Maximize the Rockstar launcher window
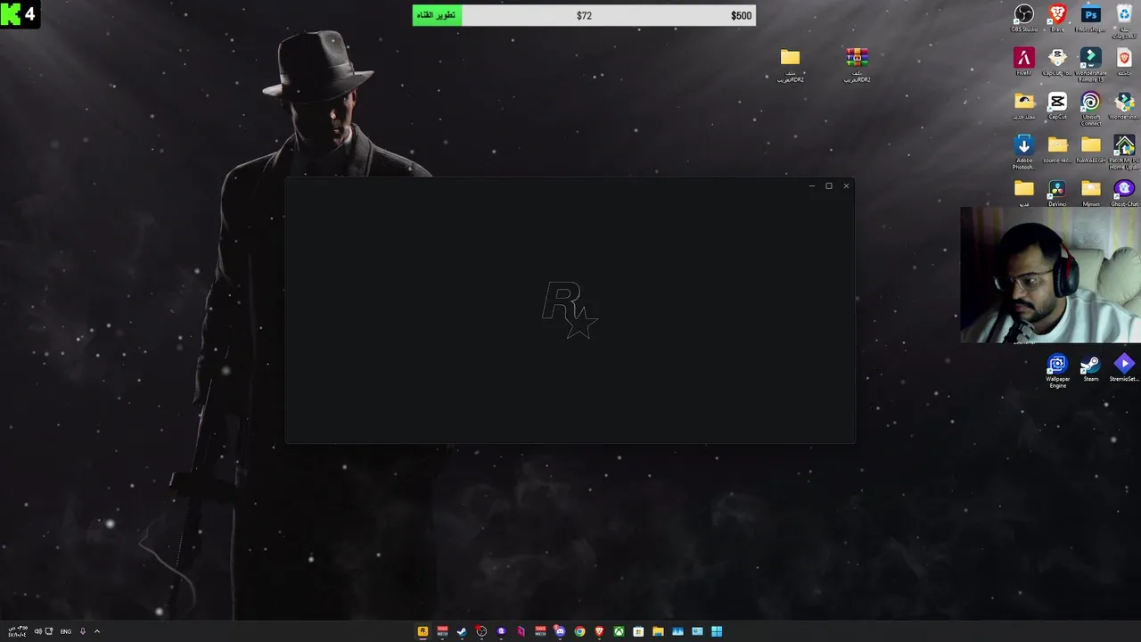The width and height of the screenshot is (1141, 642). tap(828, 185)
